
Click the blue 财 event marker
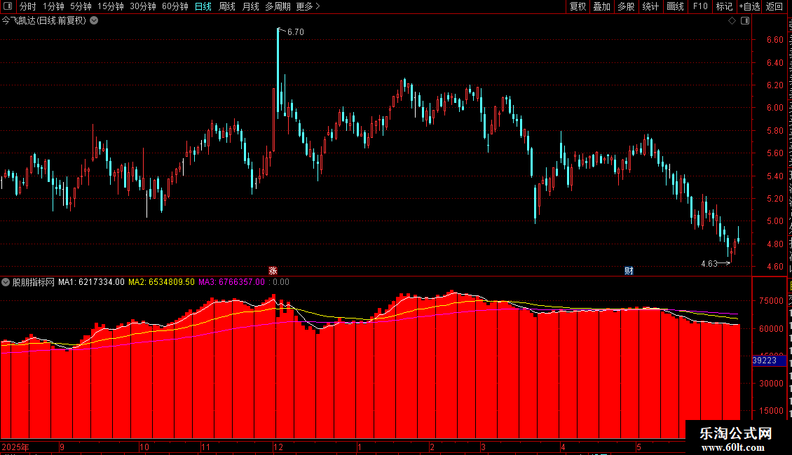click(629, 271)
